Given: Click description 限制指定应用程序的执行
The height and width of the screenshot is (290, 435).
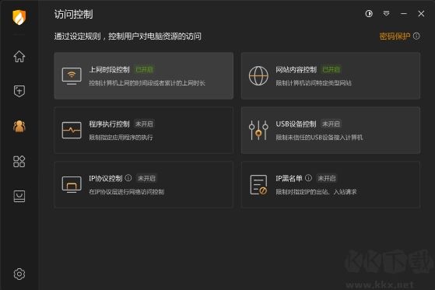Looking at the screenshot, I should coord(121,138).
